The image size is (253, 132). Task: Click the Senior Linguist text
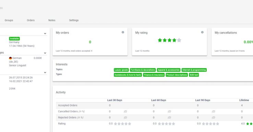[x=17, y=65]
